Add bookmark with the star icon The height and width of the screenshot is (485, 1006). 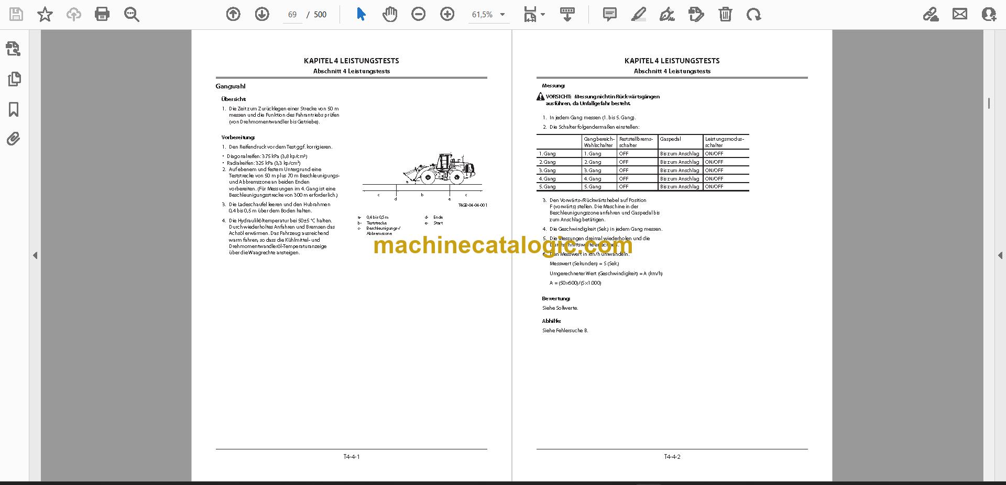point(45,14)
